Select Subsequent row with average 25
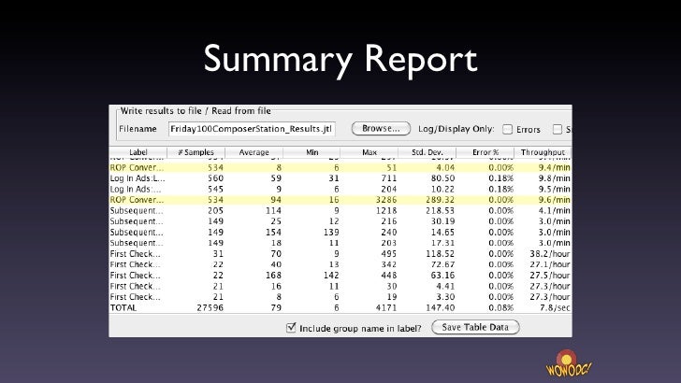681x383 pixels. [x=340, y=221]
